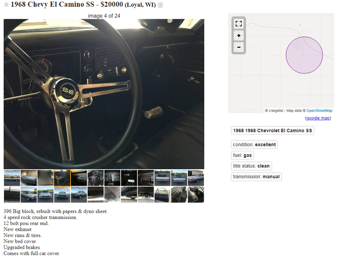
Task: Open the OpenStreetMap attribution link
Action: (x=319, y=111)
